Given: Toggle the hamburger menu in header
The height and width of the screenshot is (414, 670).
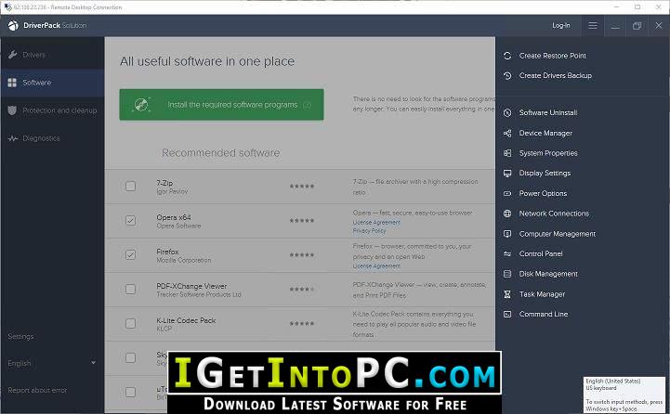Looking at the screenshot, I should click(x=593, y=26).
